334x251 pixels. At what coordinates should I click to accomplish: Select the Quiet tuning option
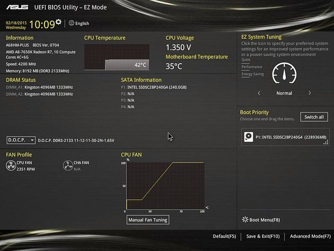[x=246, y=60]
